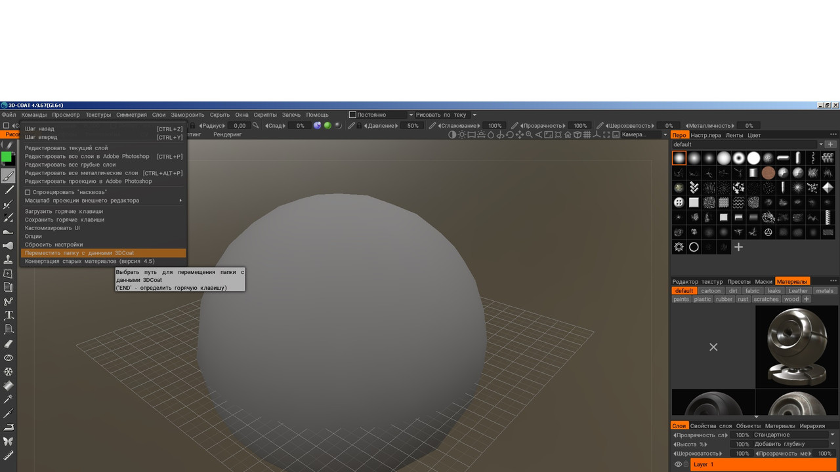
Task: Select the color picker eyedropper tool
Action: click(9, 414)
